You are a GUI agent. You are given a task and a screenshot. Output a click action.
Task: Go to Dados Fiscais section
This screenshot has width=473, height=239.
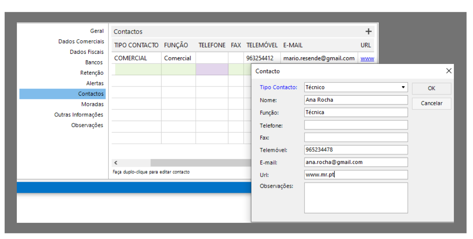point(86,52)
